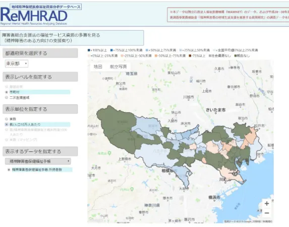The image size is (289, 227).
Task: Click the 春日部市 map label
Action: pyautogui.click(x=234, y=87)
